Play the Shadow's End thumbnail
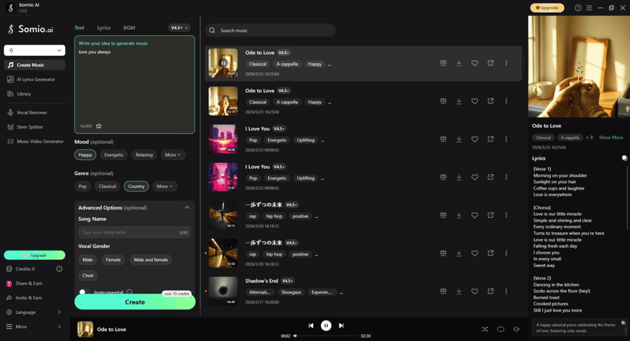Image resolution: width=630 pixels, height=341 pixels. (223, 291)
